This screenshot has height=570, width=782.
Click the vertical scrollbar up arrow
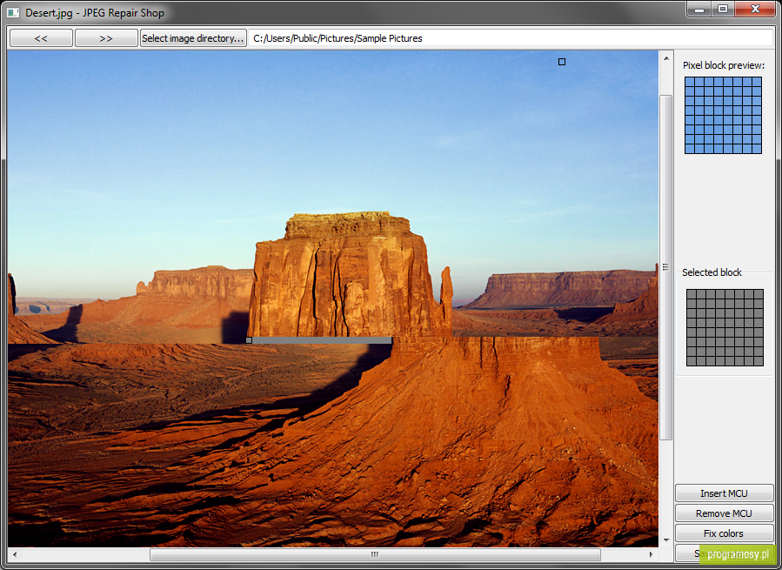point(666,58)
